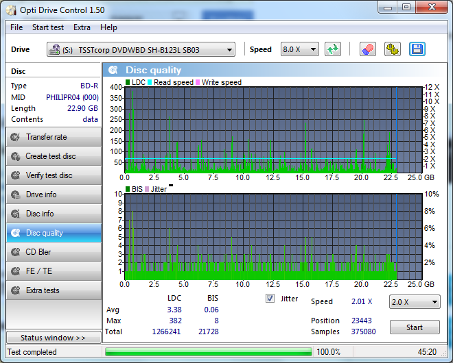Click the elapsed time 45:20
Screen dimensions: 453x363
427,352
